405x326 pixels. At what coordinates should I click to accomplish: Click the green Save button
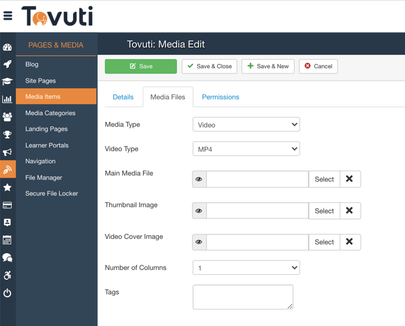(141, 66)
